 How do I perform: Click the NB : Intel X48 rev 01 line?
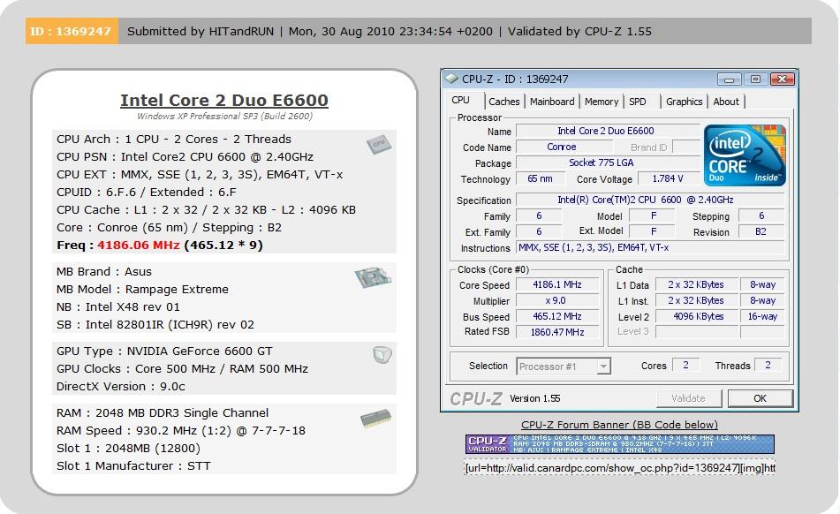[x=118, y=306]
